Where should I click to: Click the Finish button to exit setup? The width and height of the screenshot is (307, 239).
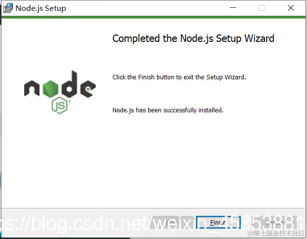pyautogui.click(x=218, y=222)
